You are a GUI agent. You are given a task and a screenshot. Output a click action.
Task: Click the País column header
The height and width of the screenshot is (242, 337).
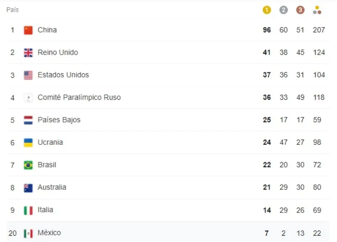click(13, 10)
